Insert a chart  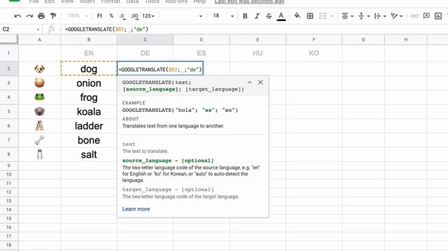coord(438,16)
